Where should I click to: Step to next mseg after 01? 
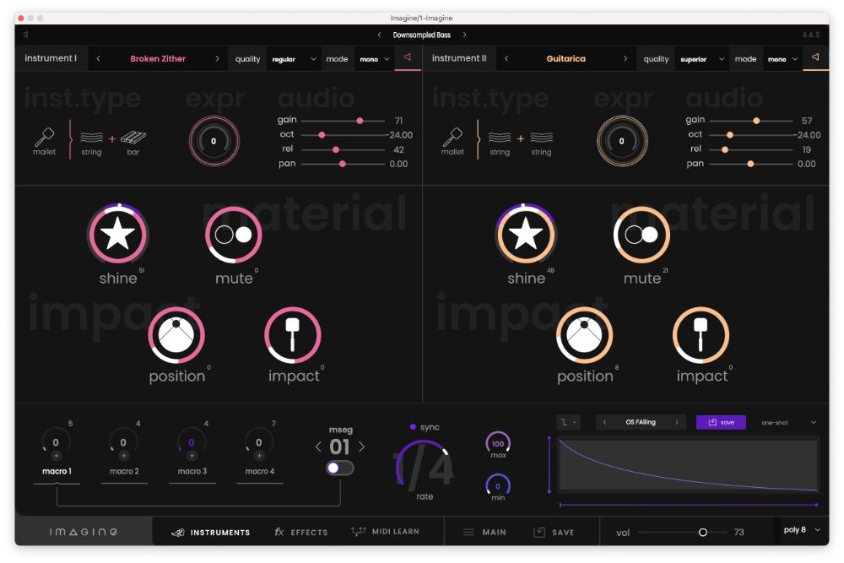(x=361, y=447)
